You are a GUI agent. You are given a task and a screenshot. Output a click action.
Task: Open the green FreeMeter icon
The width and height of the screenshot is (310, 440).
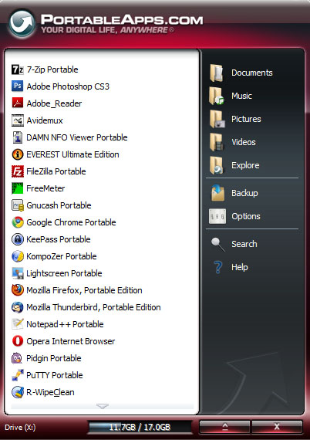coord(18,188)
